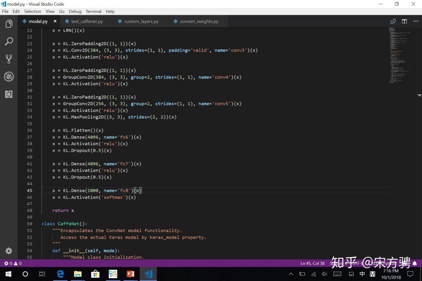Click the code minimap preview

point(400,55)
